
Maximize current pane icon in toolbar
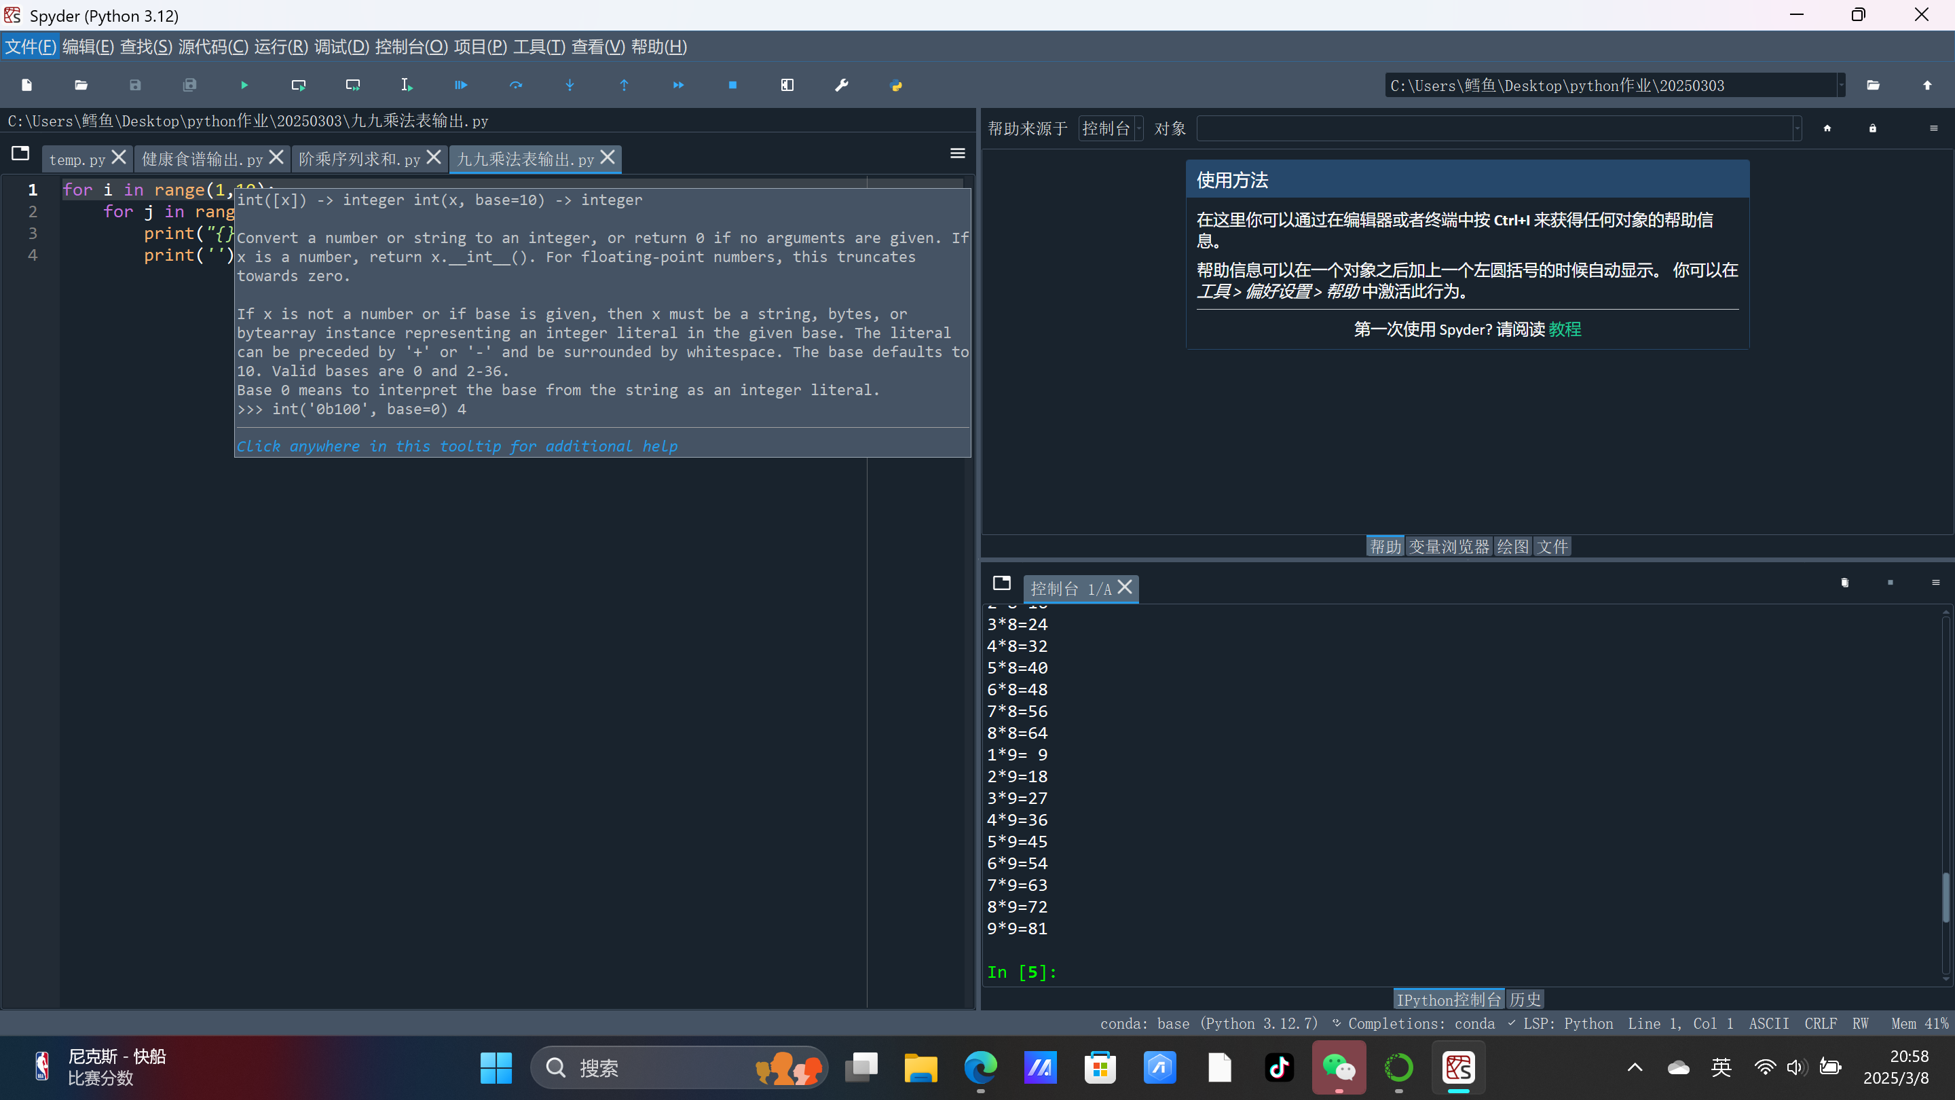787,85
